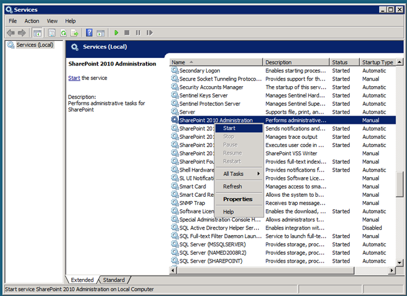Click the 'Disabled' startup type cell
This screenshot has height=296, width=407.
tap(372, 227)
